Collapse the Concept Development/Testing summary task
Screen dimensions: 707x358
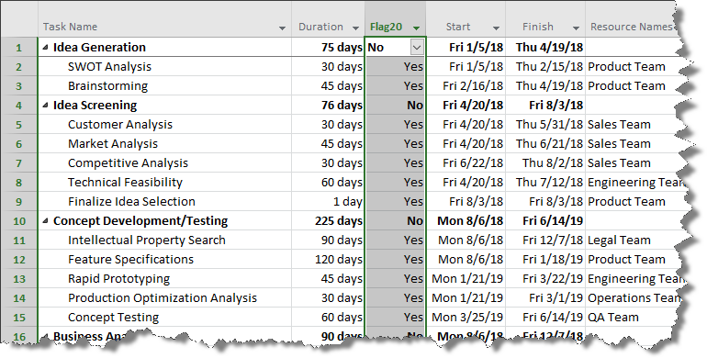click(46, 221)
